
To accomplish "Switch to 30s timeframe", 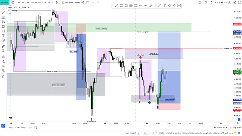I will (19, 2).
